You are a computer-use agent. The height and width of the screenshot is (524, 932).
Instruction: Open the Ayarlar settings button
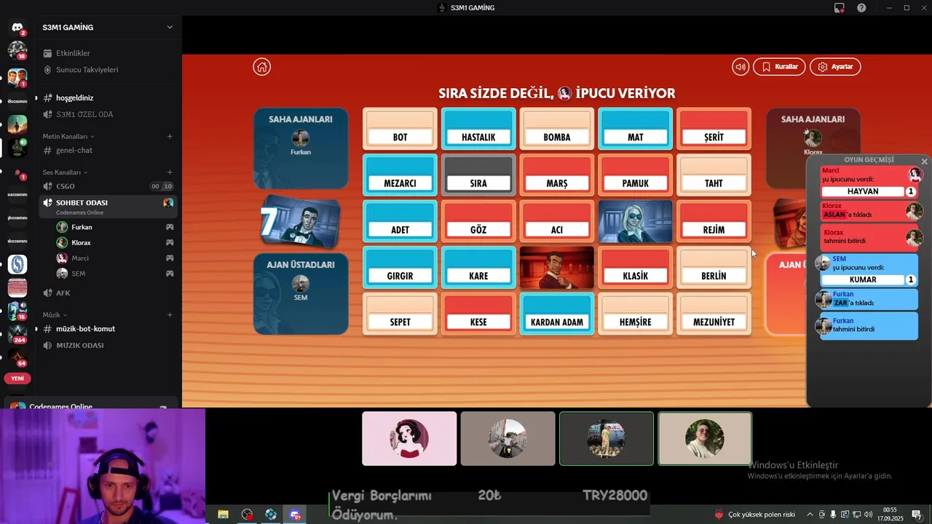835,67
